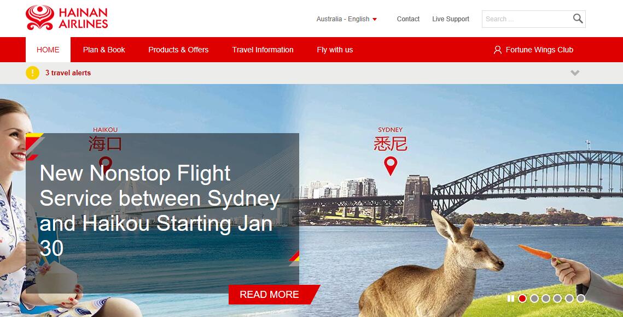Click into the Search input field
This screenshot has width=623, height=317.
(527, 19)
